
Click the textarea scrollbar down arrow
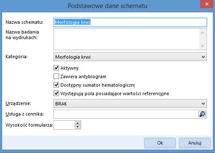click(203, 45)
